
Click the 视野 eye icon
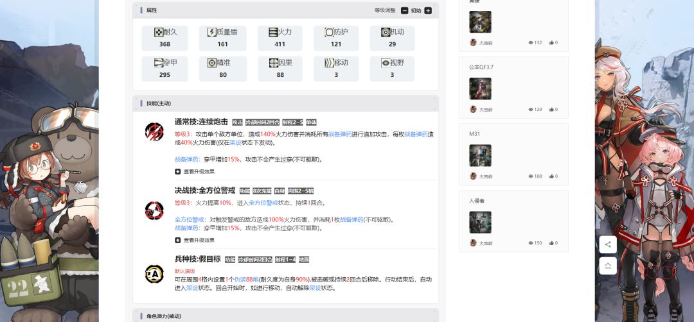click(x=386, y=63)
